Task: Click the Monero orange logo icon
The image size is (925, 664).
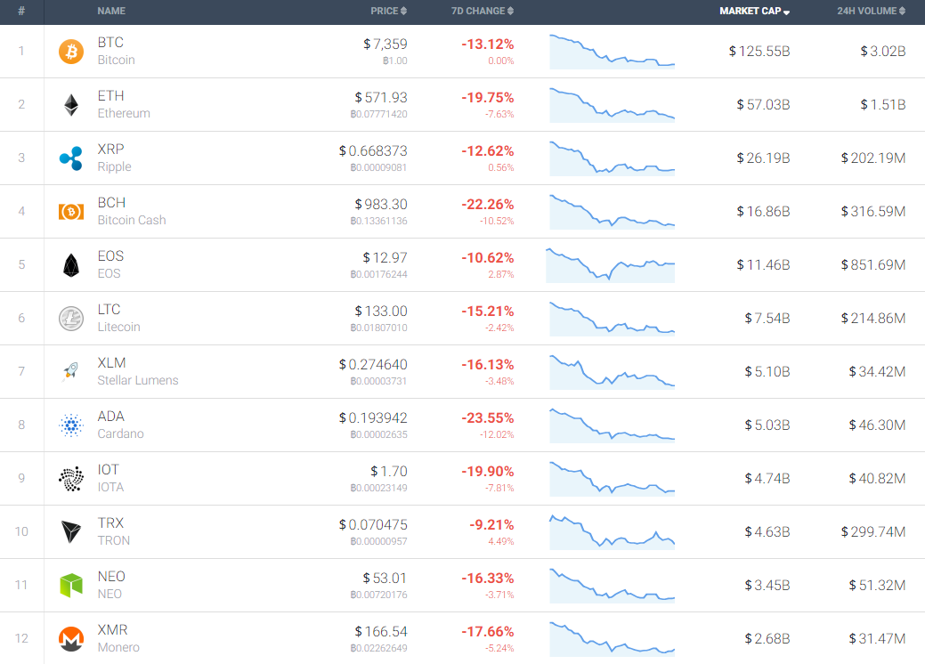Action: (x=71, y=639)
